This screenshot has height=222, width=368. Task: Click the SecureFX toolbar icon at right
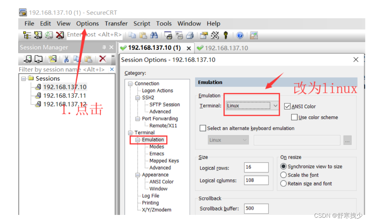pos(254,35)
